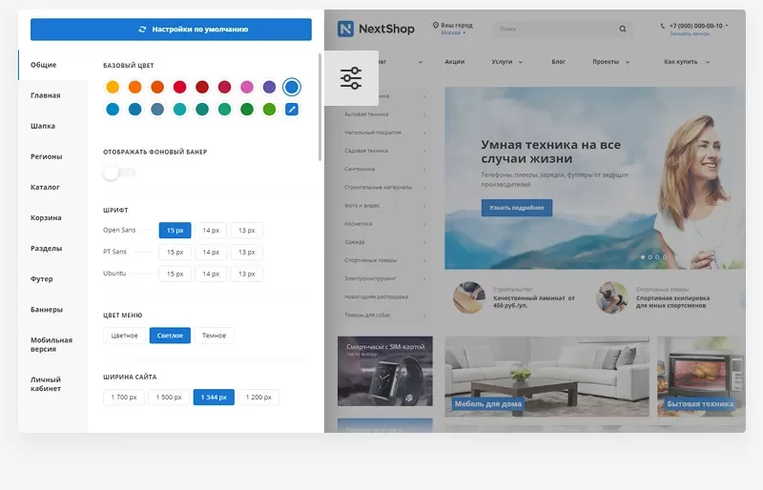The width and height of the screenshot is (763, 490).
Task: Open the Каталог settings tab
Action: [x=45, y=187]
